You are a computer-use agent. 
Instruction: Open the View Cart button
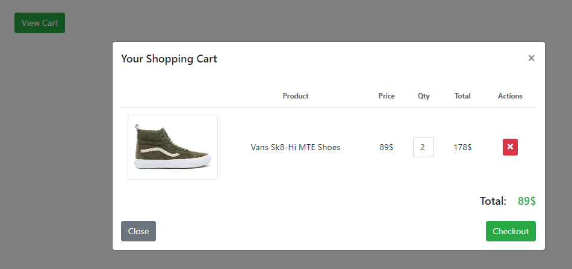40,23
